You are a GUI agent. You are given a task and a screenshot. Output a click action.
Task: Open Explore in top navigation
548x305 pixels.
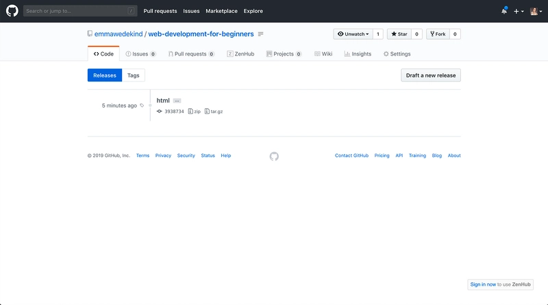coord(253,11)
